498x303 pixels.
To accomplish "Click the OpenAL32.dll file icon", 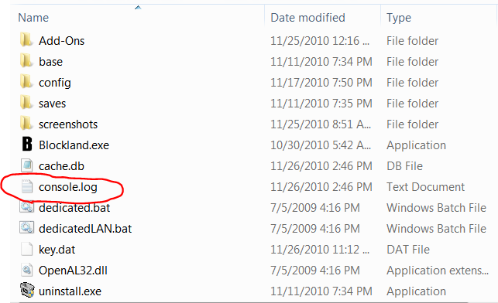I will pos(26,270).
